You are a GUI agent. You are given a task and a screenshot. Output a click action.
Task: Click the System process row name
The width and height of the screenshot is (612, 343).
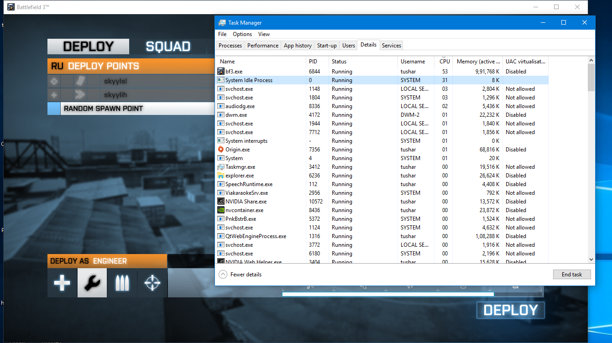(x=234, y=158)
